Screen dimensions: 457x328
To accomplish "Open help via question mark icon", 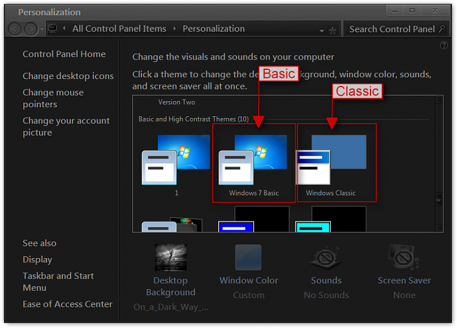I will (444, 45).
